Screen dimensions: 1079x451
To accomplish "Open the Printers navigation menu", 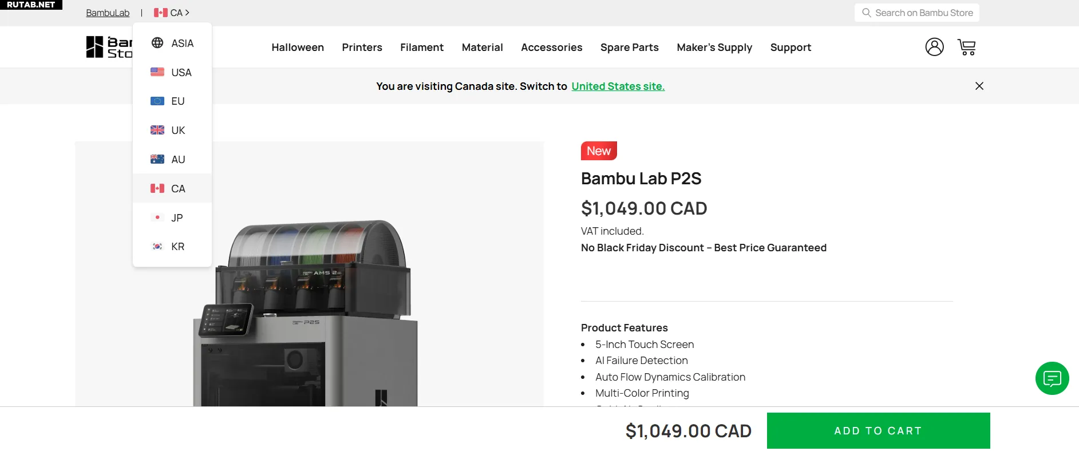I will [362, 48].
